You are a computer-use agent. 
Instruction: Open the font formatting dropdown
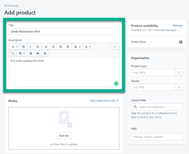(x=14, y=47)
